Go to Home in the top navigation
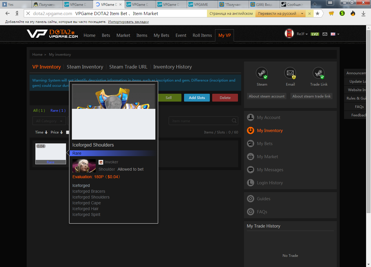This screenshot has width=371, height=267. coord(90,35)
